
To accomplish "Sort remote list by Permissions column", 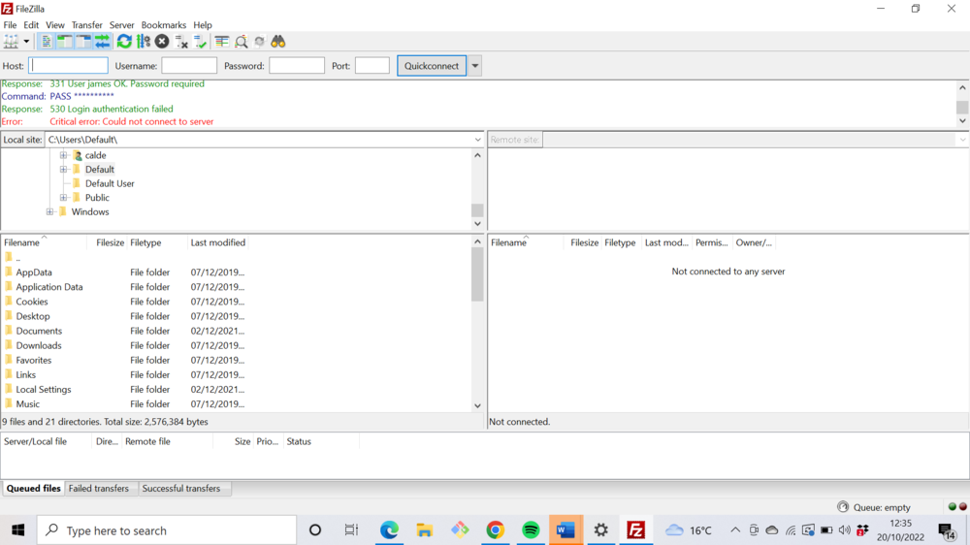I will coord(711,242).
